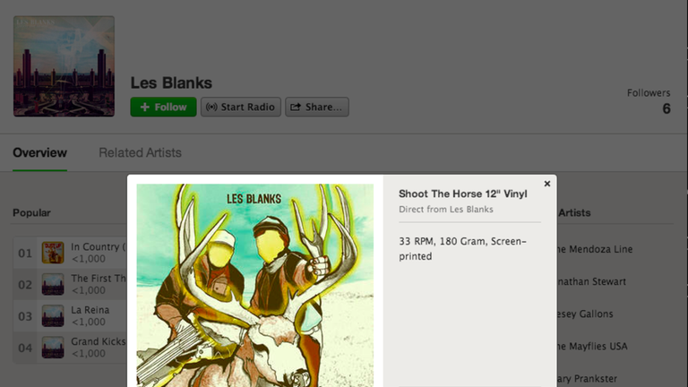Viewport: 688px width, 387px height.
Task: Select the Overview tab
Action: tap(40, 152)
